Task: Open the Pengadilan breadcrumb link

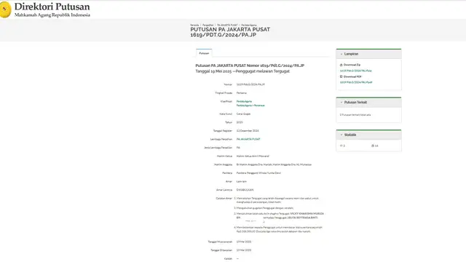Action: tap(208, 25)
